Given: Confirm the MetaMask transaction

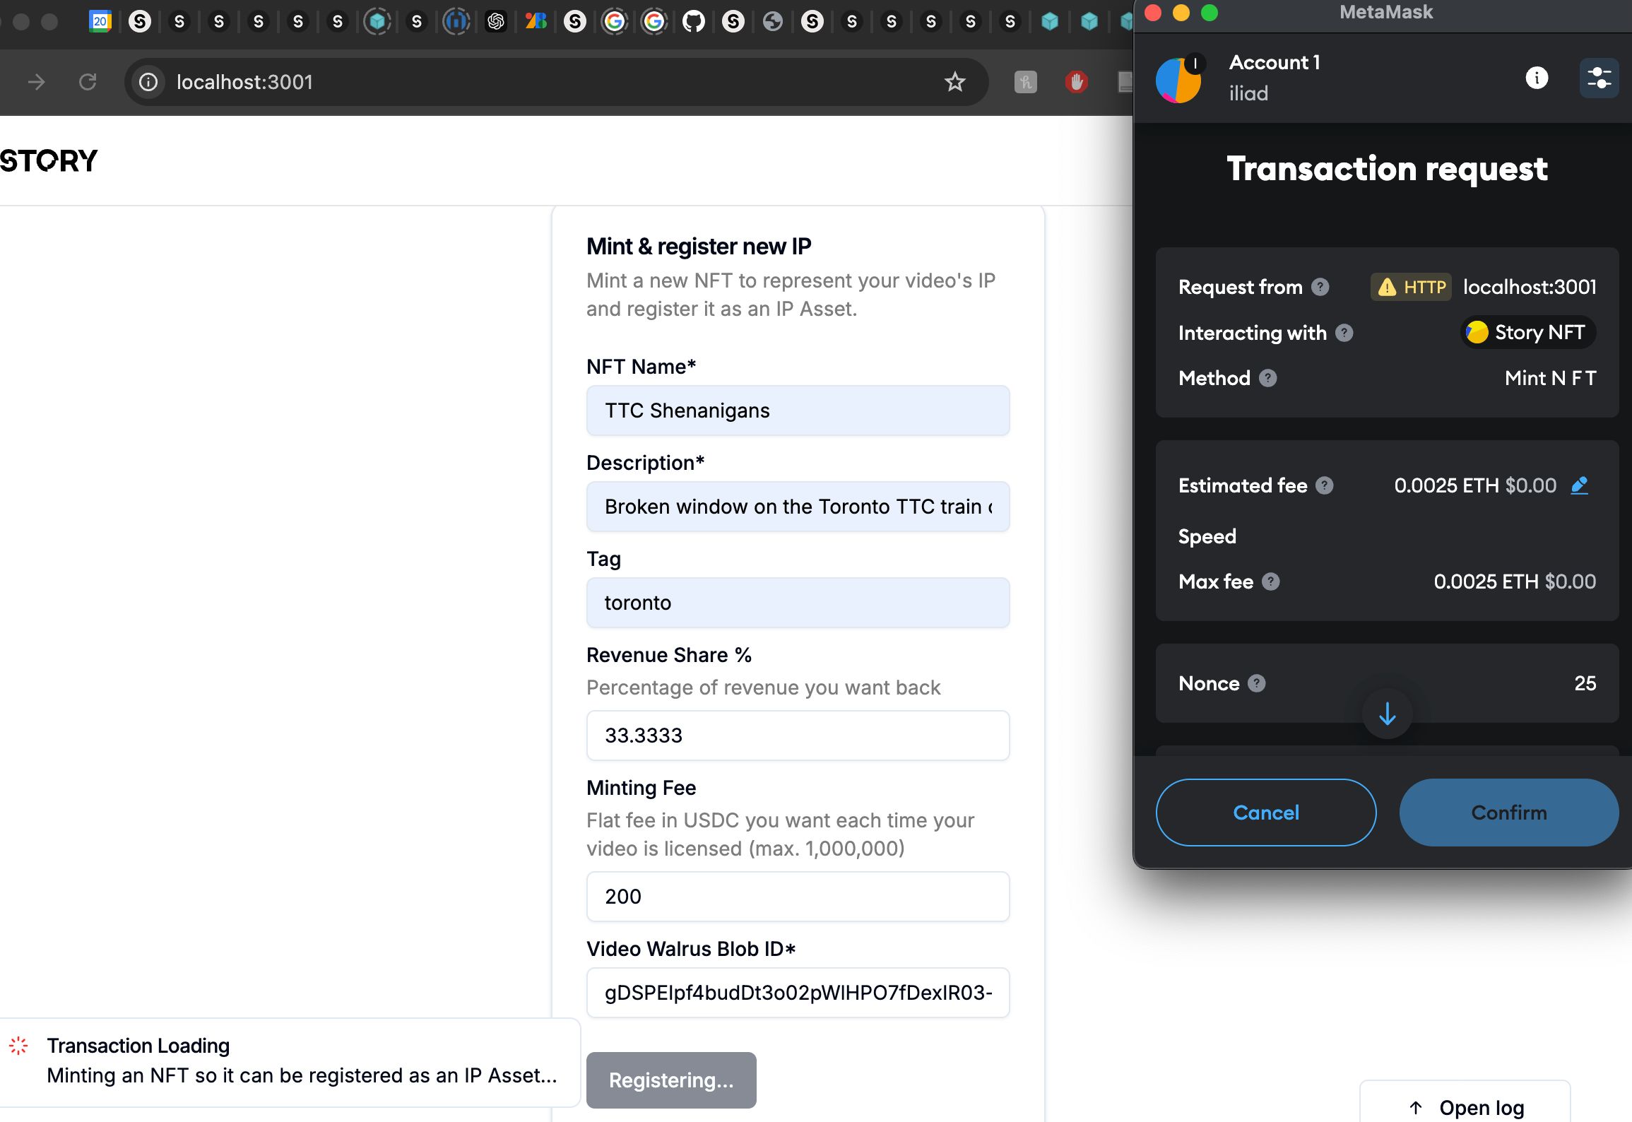Looking at the screenshot, I should coord(1509,813).
